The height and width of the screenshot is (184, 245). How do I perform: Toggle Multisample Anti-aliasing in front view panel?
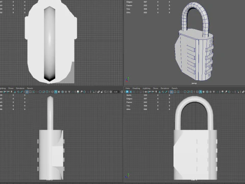coord(229,91)
